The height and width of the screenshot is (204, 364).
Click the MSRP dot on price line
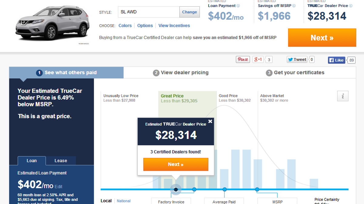click(x=257, y=189)
